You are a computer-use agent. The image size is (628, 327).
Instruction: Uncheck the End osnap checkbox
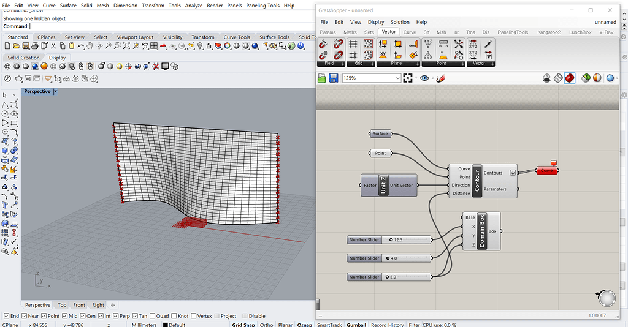point(5,316)
